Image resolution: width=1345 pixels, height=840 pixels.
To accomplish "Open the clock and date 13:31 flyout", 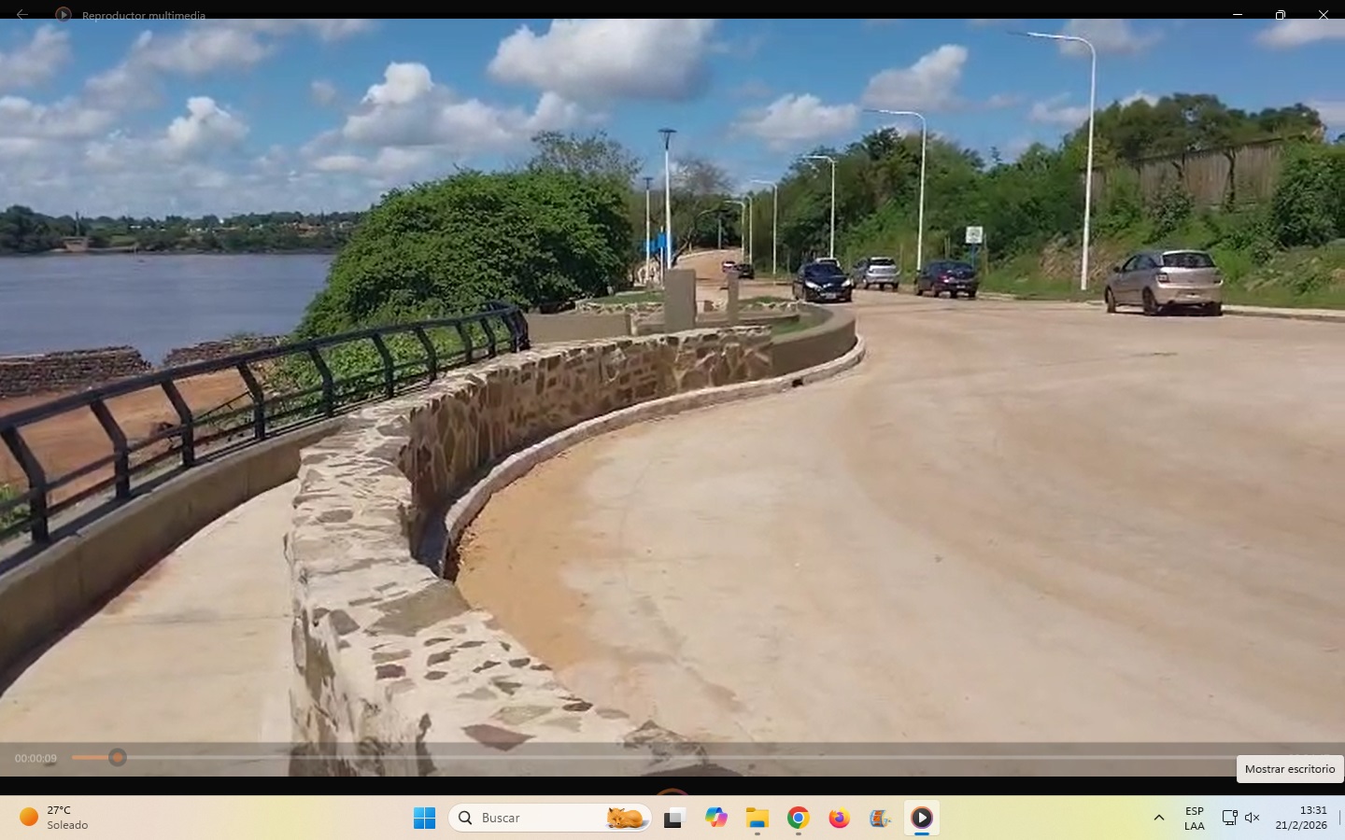I will point(1300,819).
